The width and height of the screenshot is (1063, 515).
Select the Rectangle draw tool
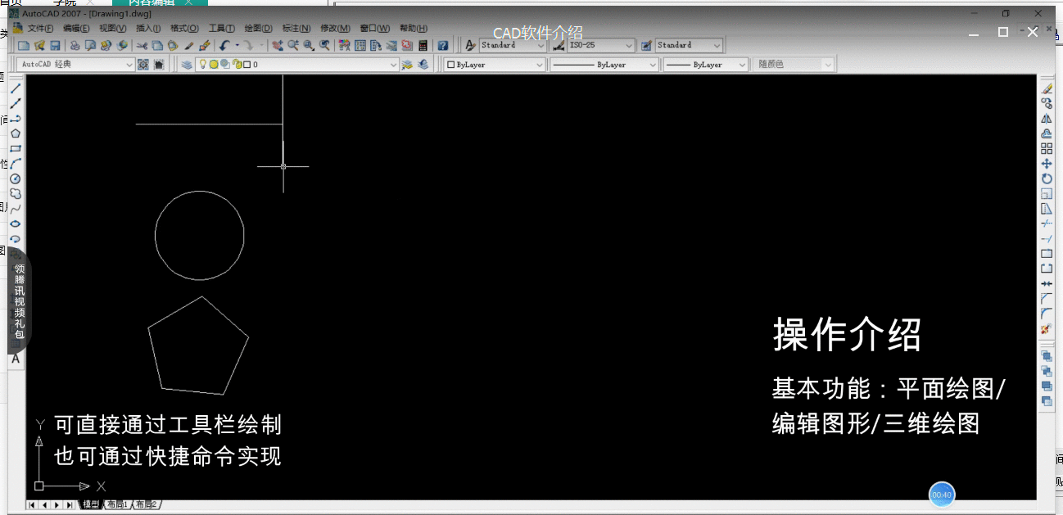(16, 148)
